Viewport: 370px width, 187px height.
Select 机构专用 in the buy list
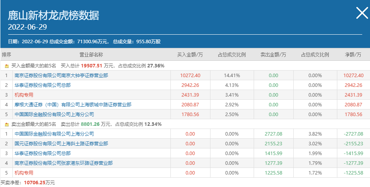24,95
